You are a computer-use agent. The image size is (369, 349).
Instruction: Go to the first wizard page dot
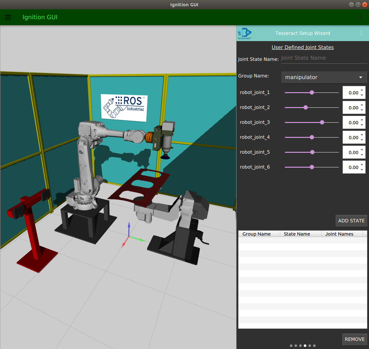tap(291, 346)
